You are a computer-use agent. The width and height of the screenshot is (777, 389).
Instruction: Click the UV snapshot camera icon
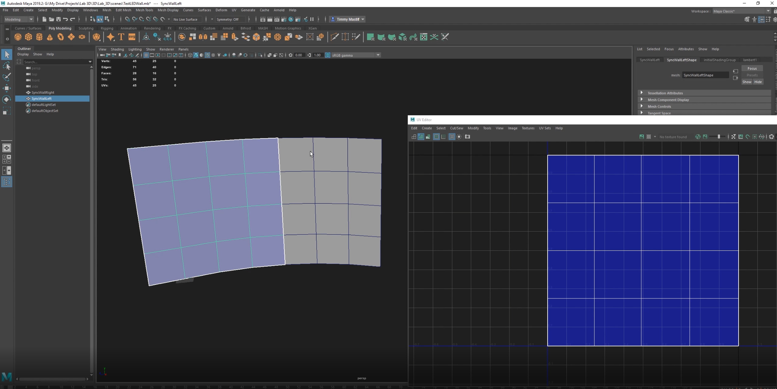[467, 137]
